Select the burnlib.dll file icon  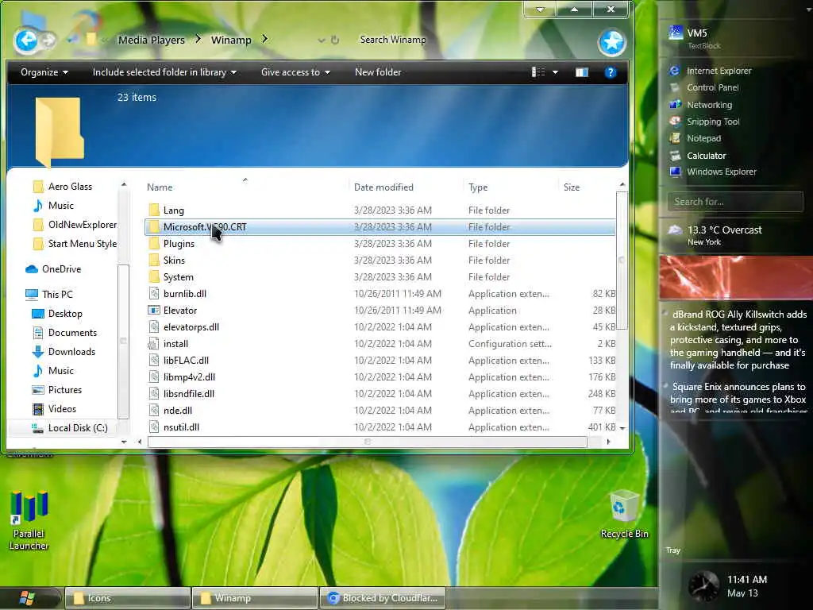[154, 294]
